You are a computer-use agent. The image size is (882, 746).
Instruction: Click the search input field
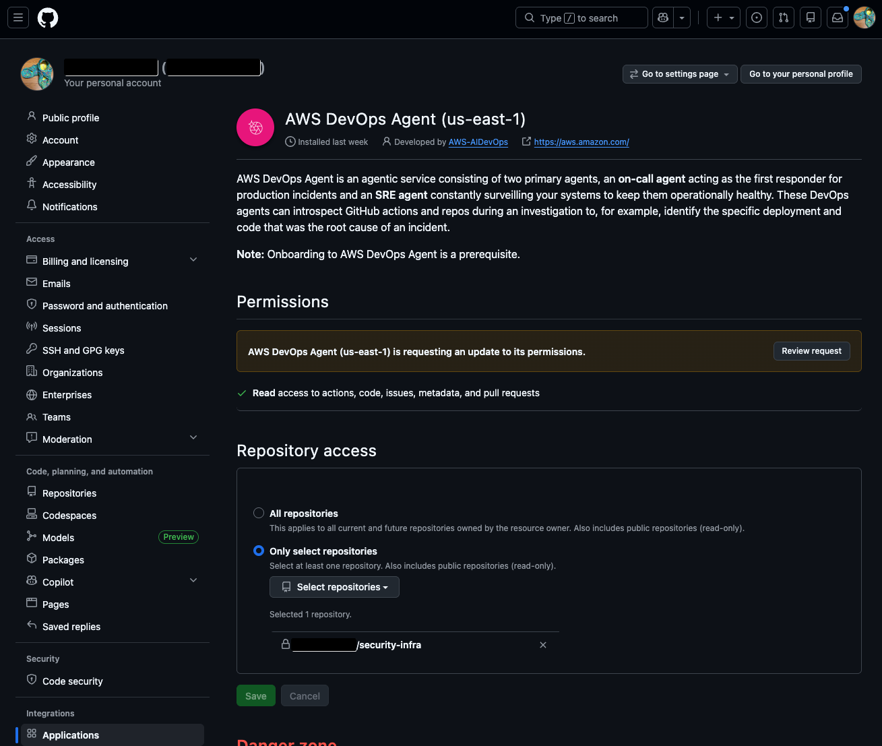click(581, 18)
